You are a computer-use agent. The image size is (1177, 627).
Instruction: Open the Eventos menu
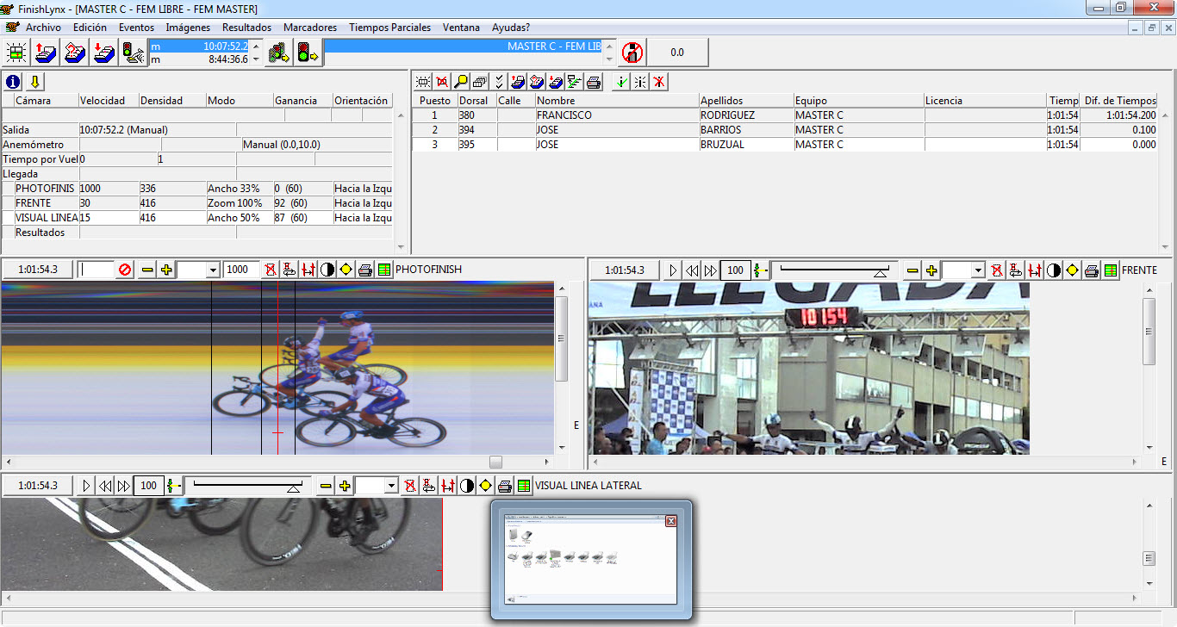pyautogui.click(x=136, y=28)
